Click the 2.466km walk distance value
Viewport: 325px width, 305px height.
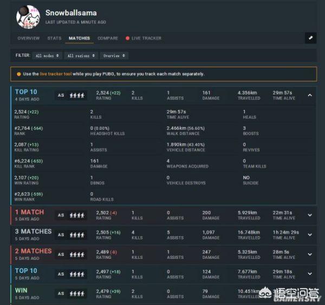[185, 128]
